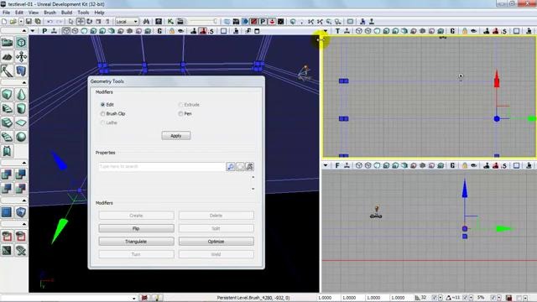537x302 pixels.
Task: Click the Delete modifier button
Action: point(216,216)
